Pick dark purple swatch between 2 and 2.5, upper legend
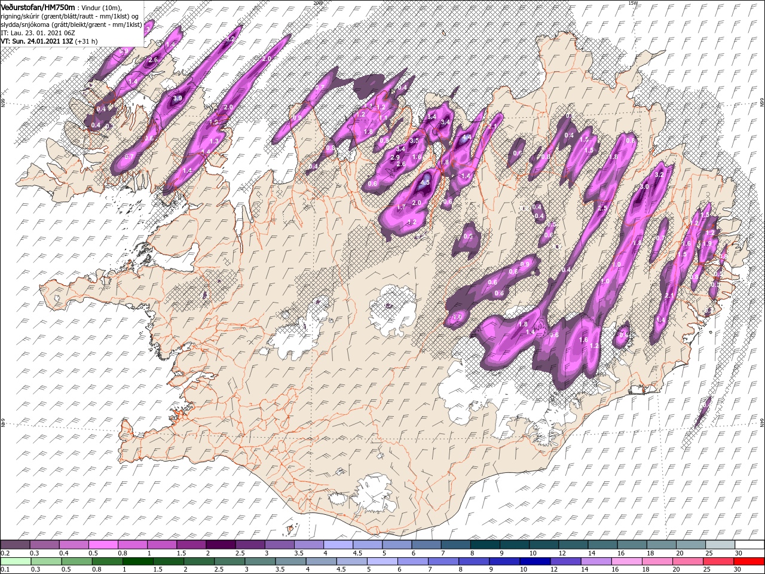The height and width of the screenshot is (574, 765). coord(221,545)
